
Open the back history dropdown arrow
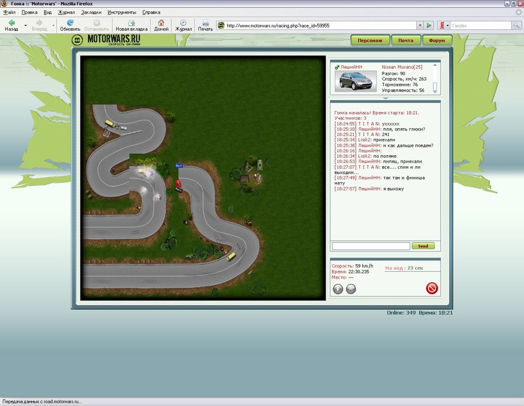(25, 25)
